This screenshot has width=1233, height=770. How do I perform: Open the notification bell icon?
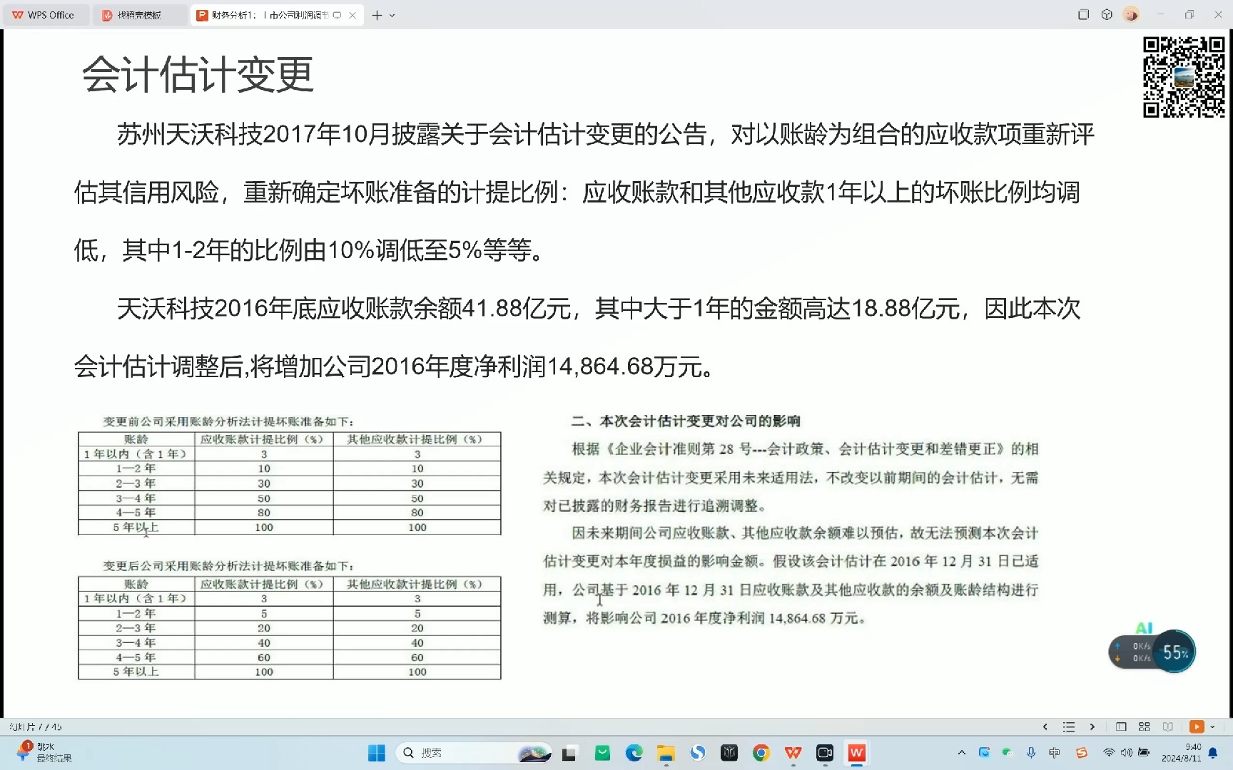(x=1213, y=753)
